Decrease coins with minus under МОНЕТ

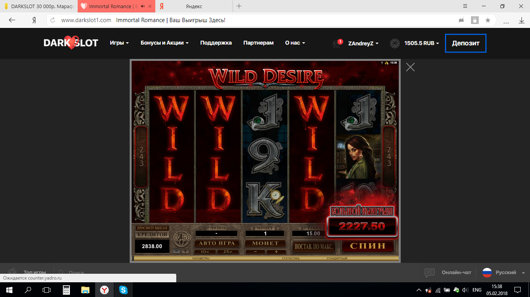point(255,252)
